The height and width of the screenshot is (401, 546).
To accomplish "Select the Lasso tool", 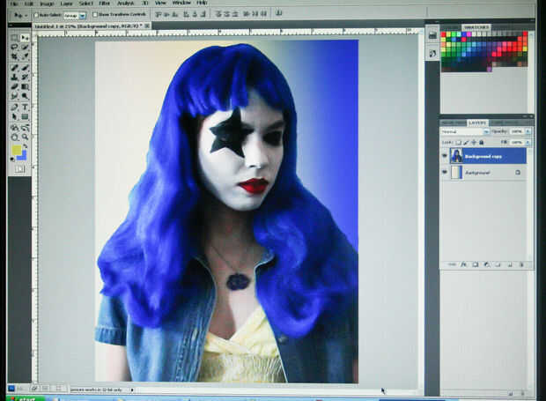I will tap(15, 47).
